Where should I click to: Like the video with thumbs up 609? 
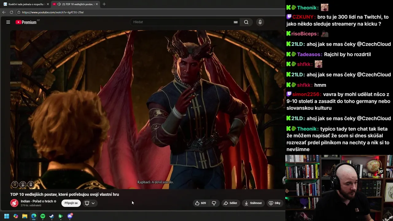click(x=200, y=203)
